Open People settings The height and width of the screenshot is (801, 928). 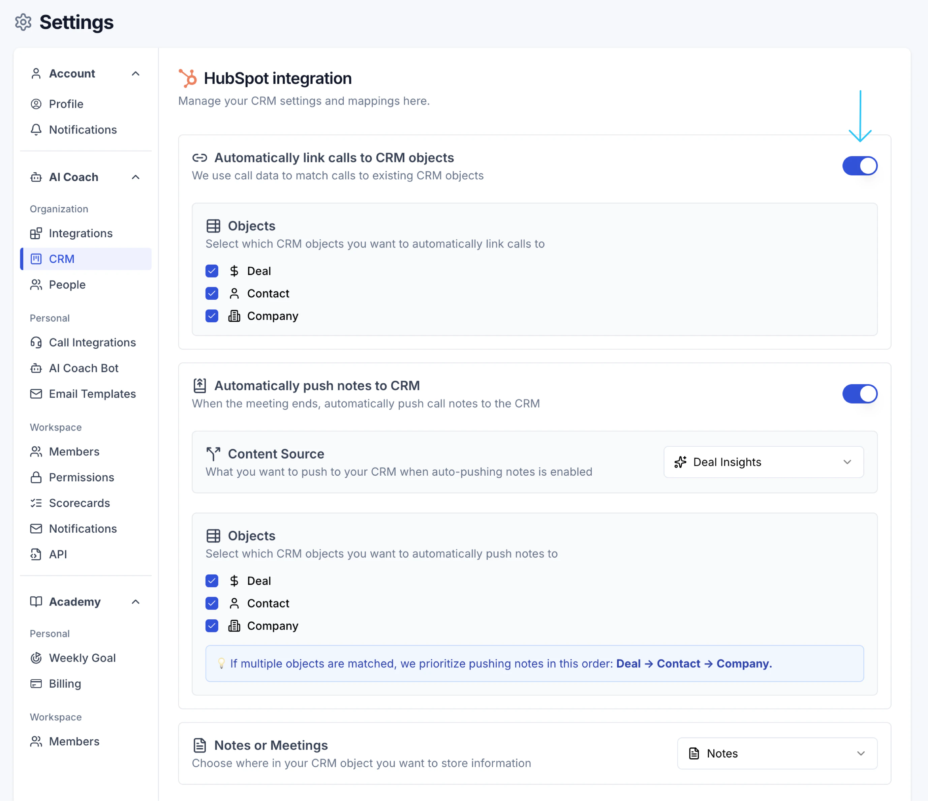coord(86,285)
